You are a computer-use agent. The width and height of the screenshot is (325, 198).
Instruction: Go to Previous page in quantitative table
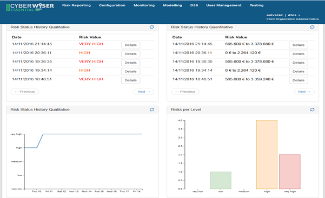(x=185, y=92)
